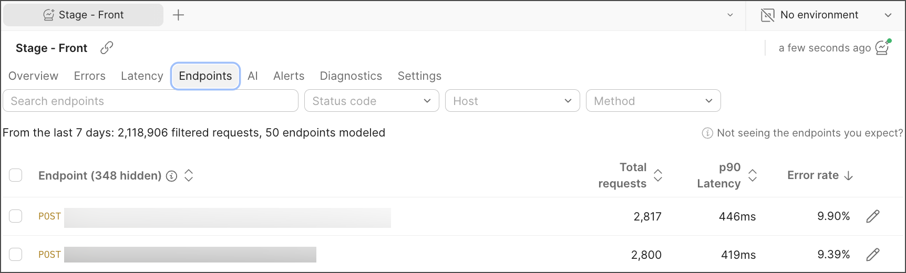The height and width of the screenshot is (273, 906).
Task: Focus the Search endpoints field
Action: 150,101
